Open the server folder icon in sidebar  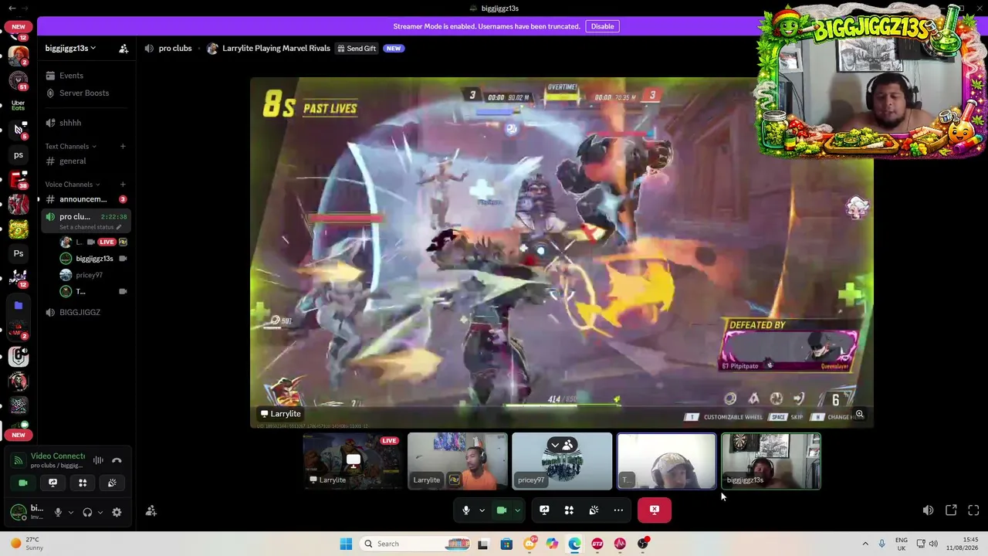tap(18, 306)
